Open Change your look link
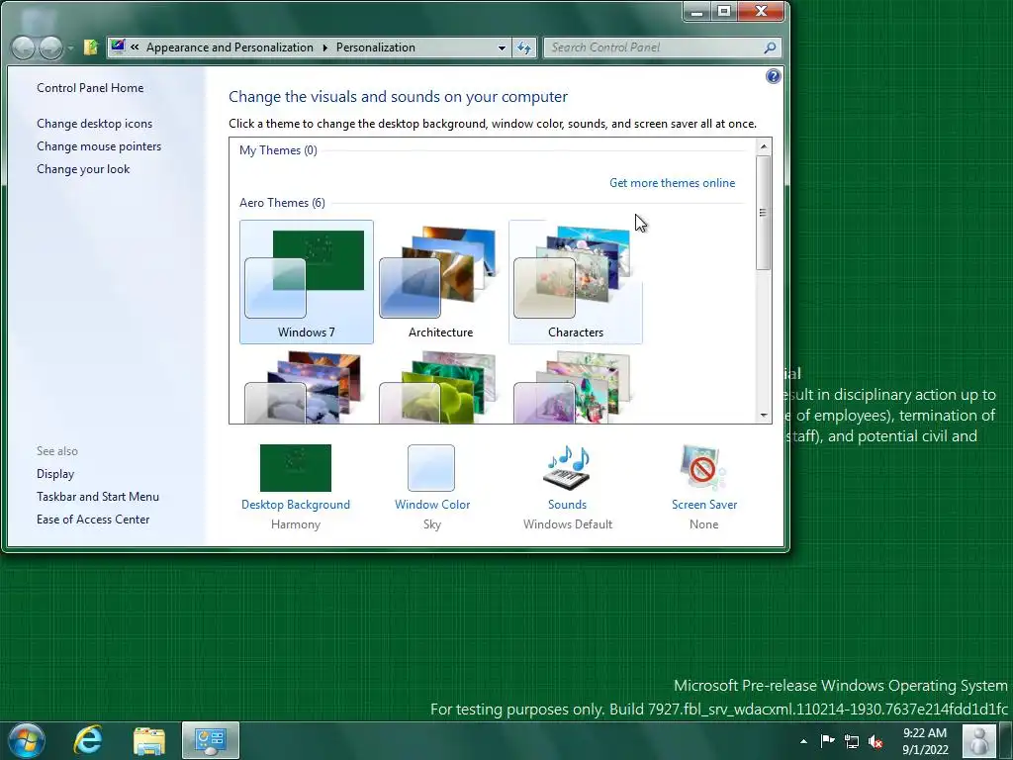The width and height of the screenshot is (1013, 760). pos(83,169)
